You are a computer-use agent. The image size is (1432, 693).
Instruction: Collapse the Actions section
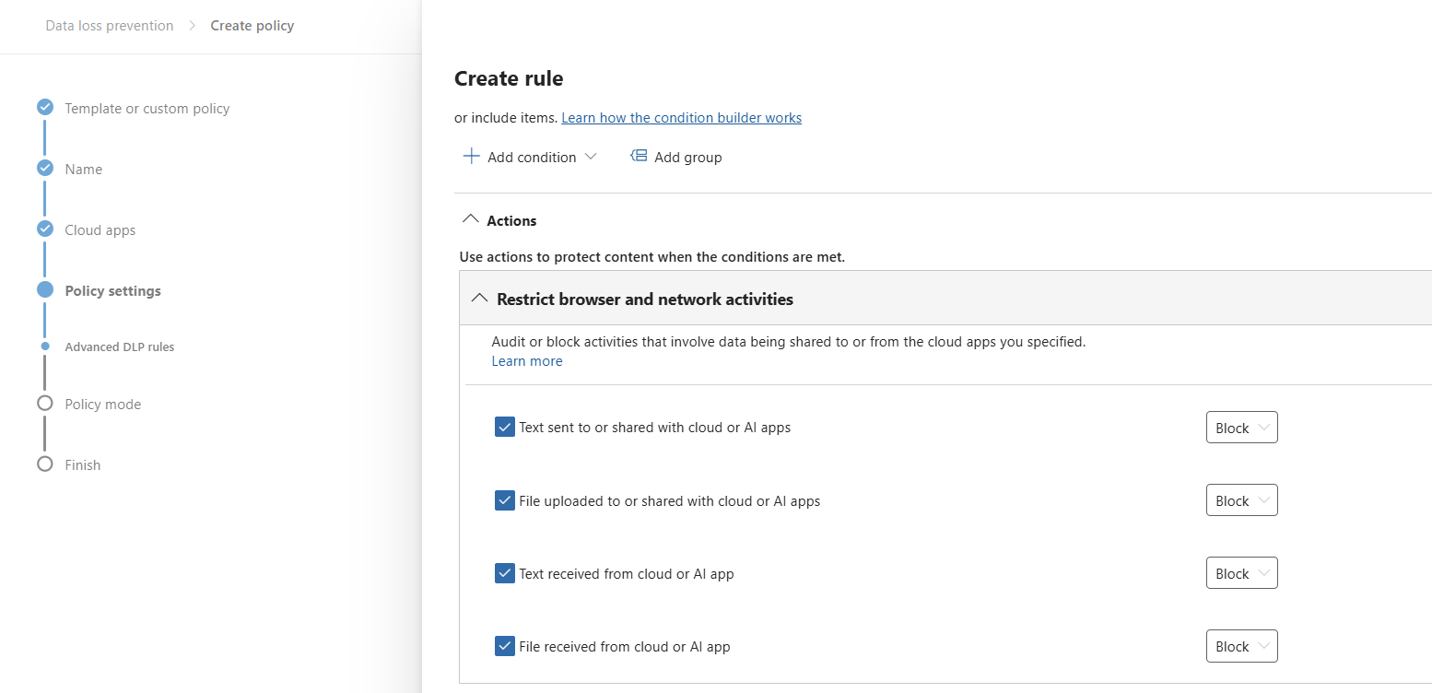pyautogui.click(x=470, y=219)
